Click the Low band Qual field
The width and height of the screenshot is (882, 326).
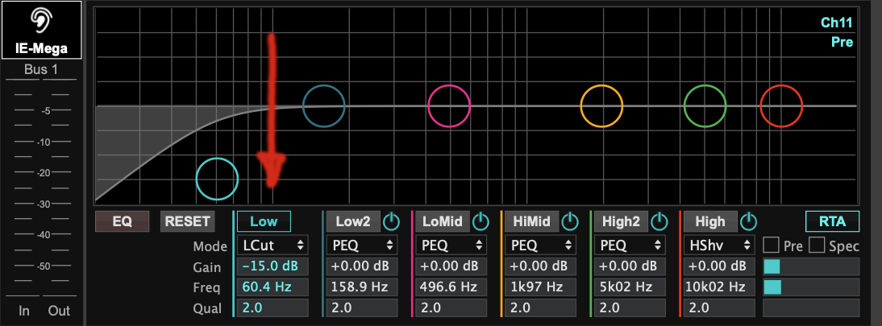[273, 308]
